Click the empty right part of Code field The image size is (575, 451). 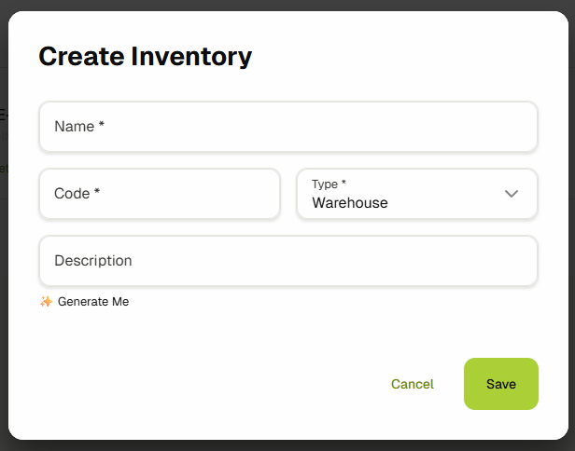point(215,194)
